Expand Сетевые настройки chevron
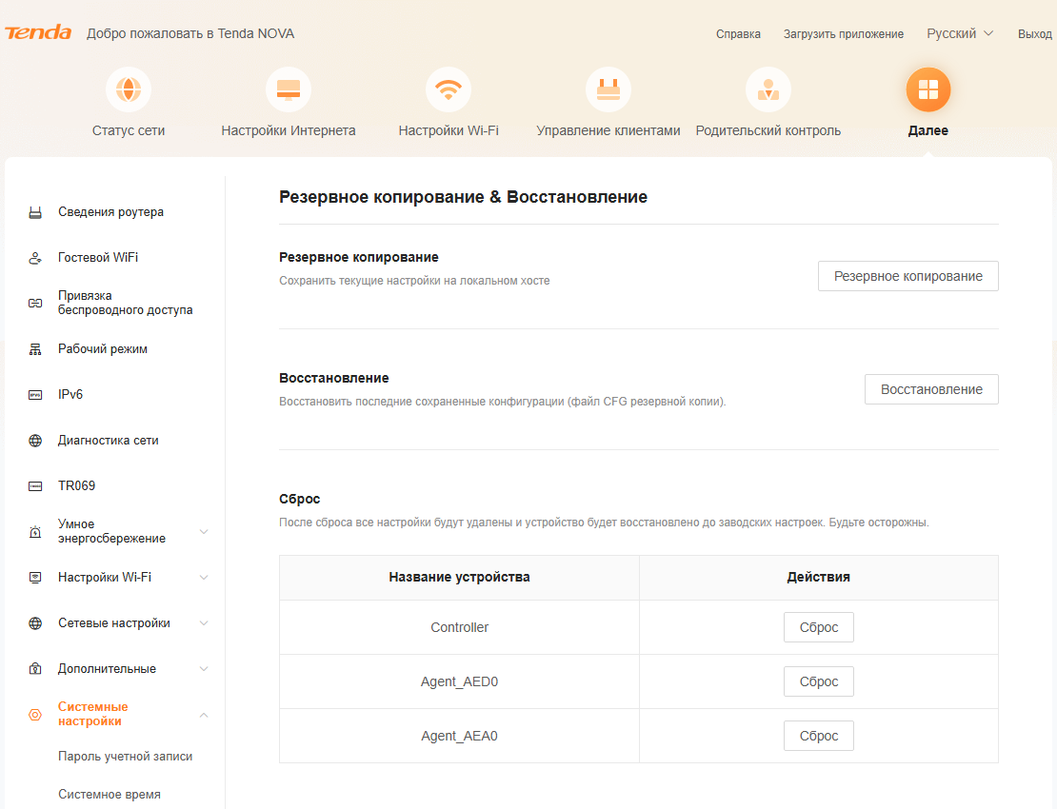 pos(204,623)
